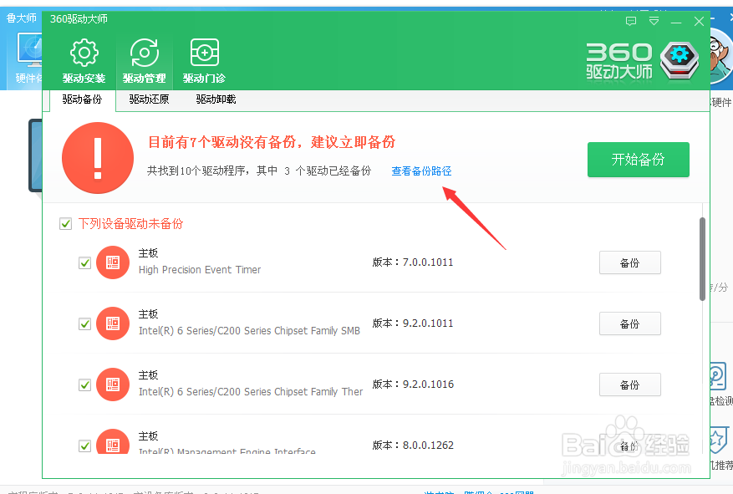
Task: Open the 查看备份路径 link
Action: coord(420,171)
